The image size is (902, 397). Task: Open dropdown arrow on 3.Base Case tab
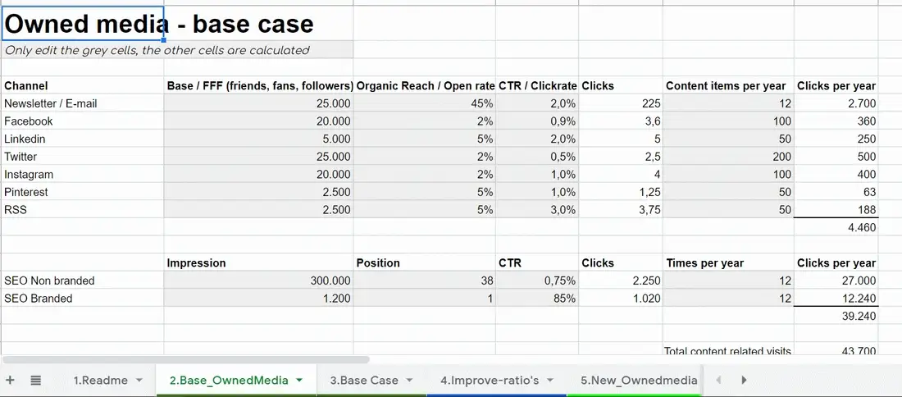(409, 381)
